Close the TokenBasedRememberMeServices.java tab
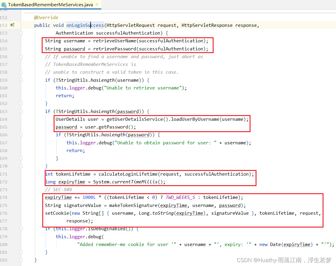Image resolution: width=336 pixels, height=266 pixels. tap(97, 4)
